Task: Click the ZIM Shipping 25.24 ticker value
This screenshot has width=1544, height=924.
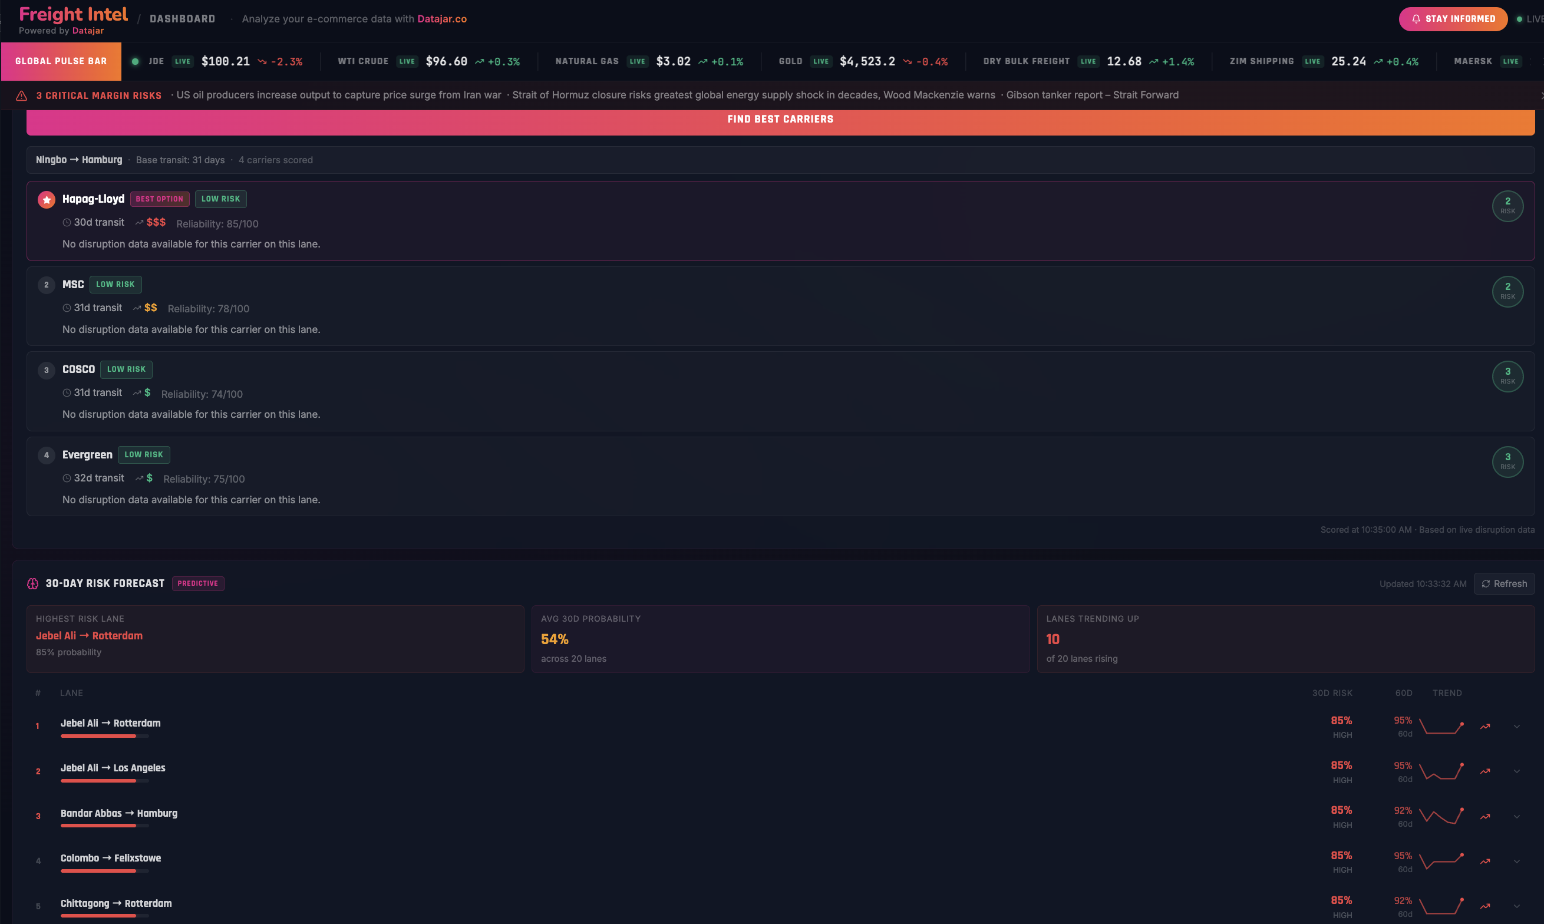Action: pyautogui.click(x=1348, y=61)
